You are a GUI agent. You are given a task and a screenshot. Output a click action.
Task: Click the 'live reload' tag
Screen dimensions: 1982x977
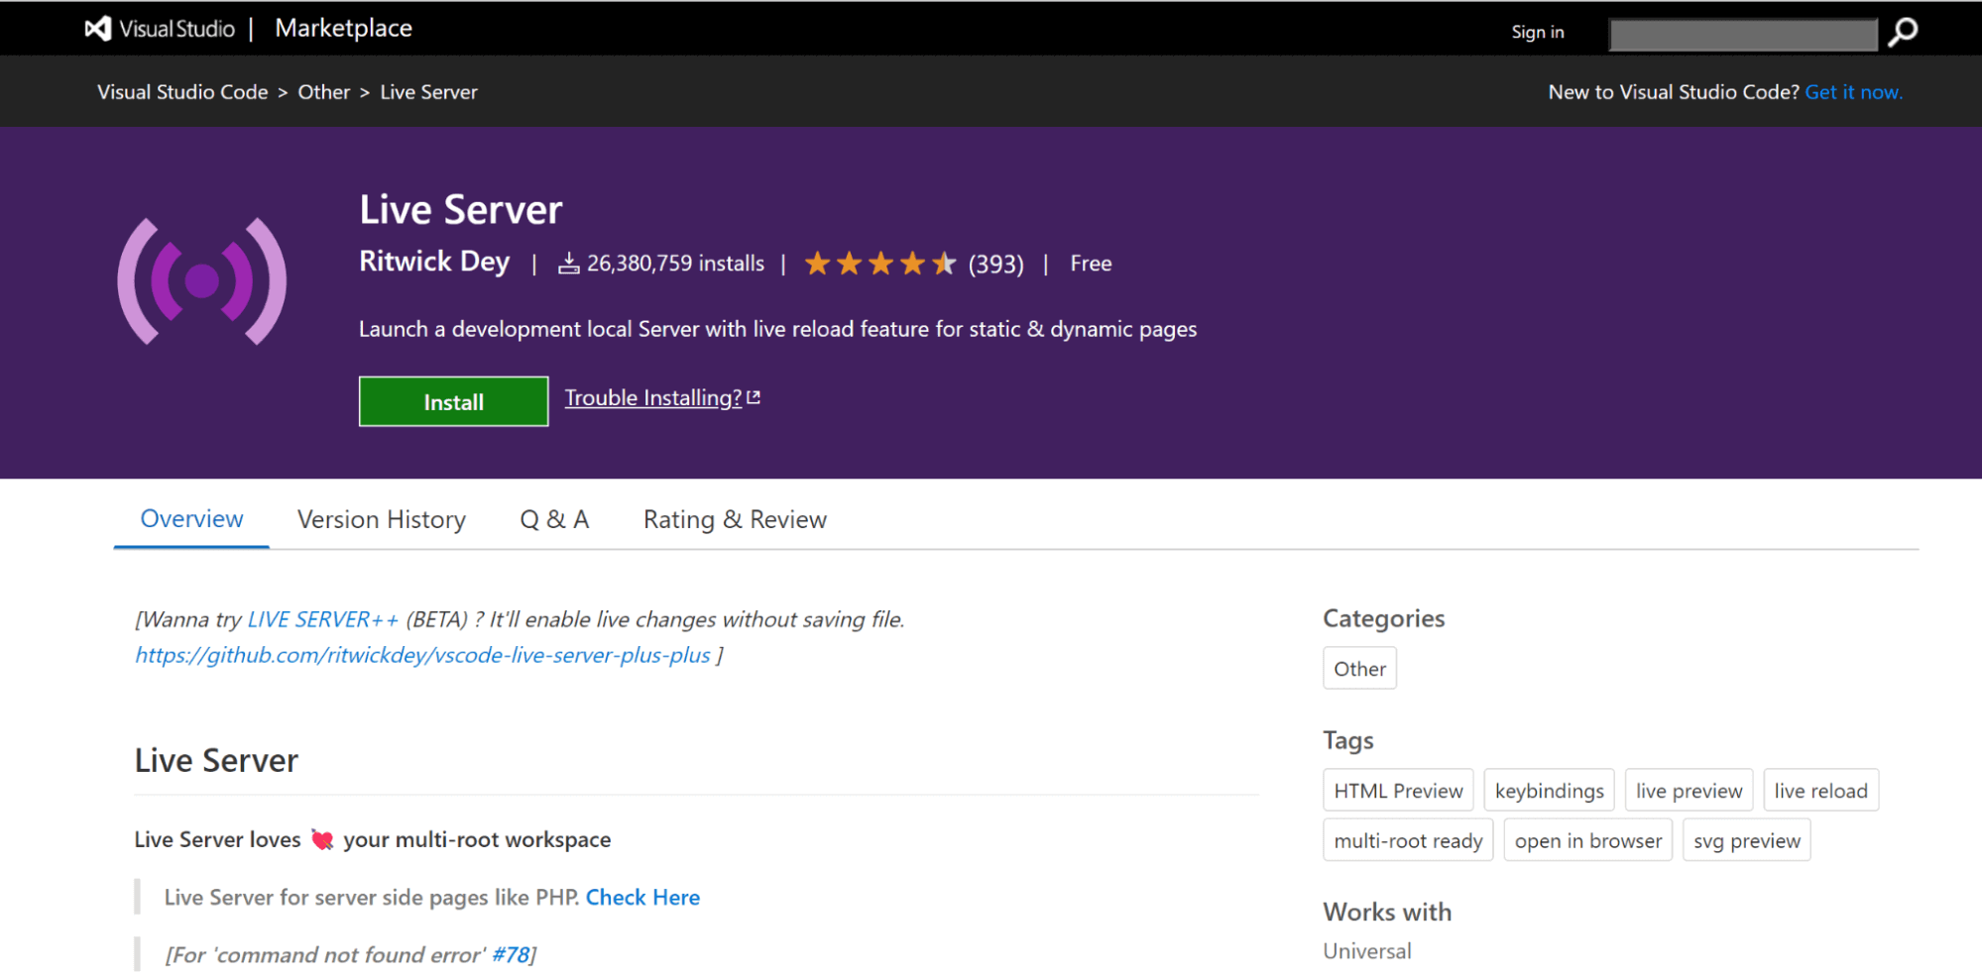click(1819, 791)
